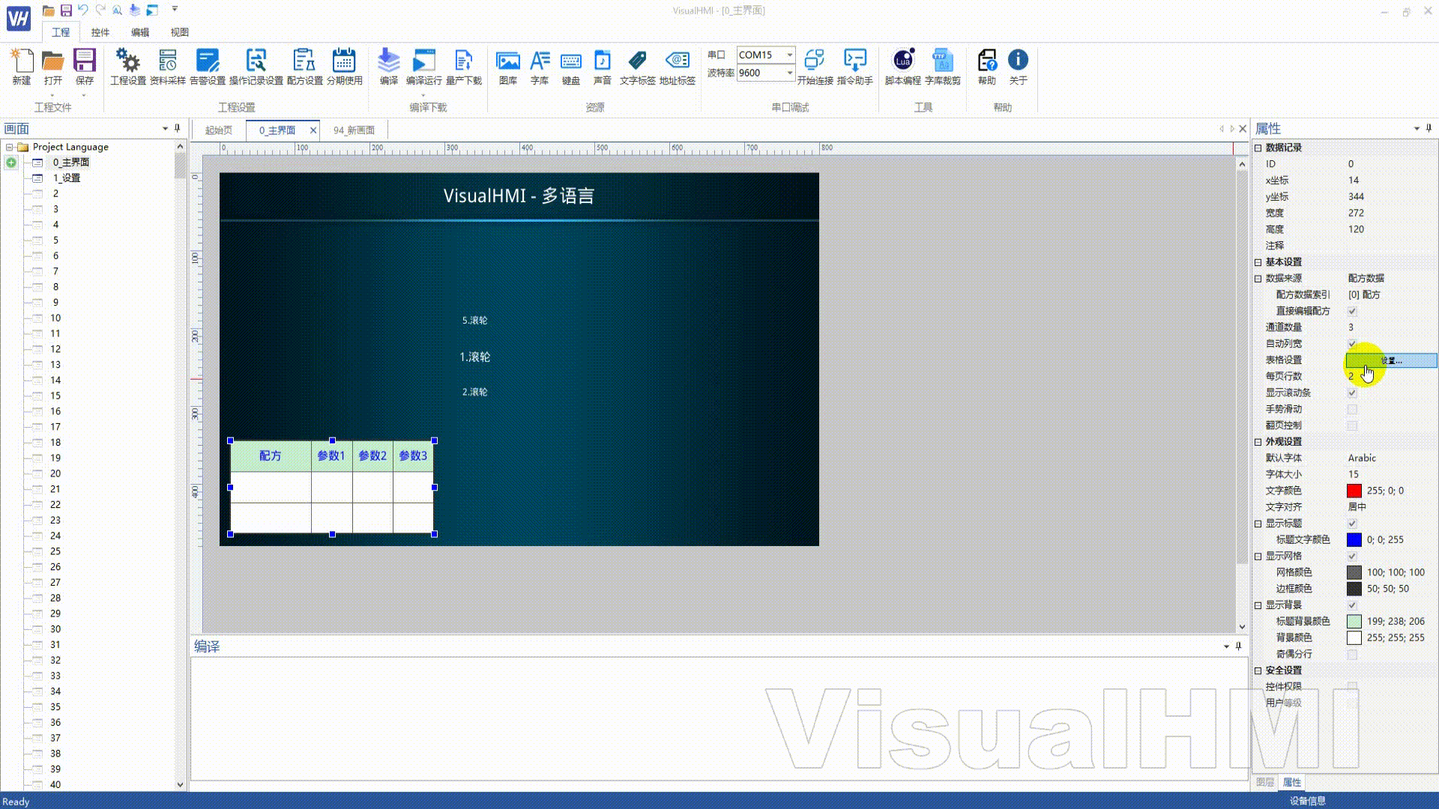This screenshot has height=809, width=1439.
Task: Open the 帮助 help icon
Action: click(987, 67)
